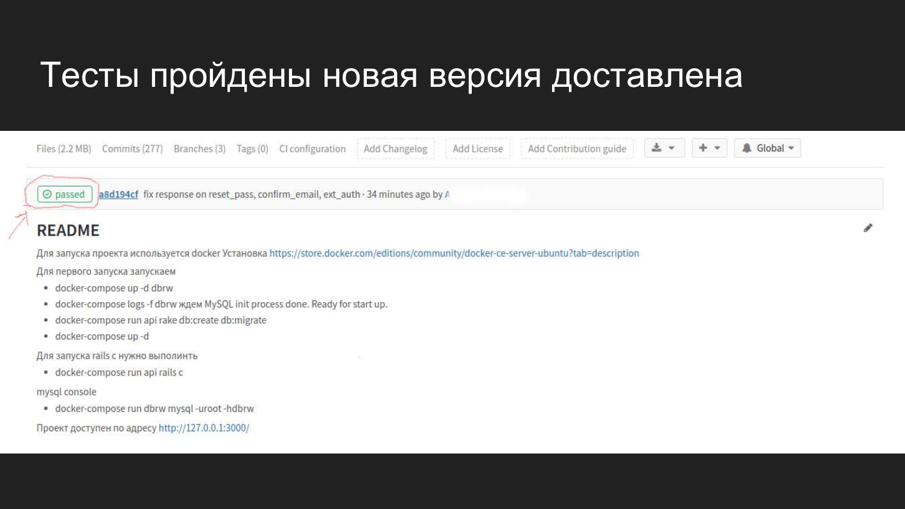
Task: Click the Add Contribution guide button
Action: [x=577, y=149]
